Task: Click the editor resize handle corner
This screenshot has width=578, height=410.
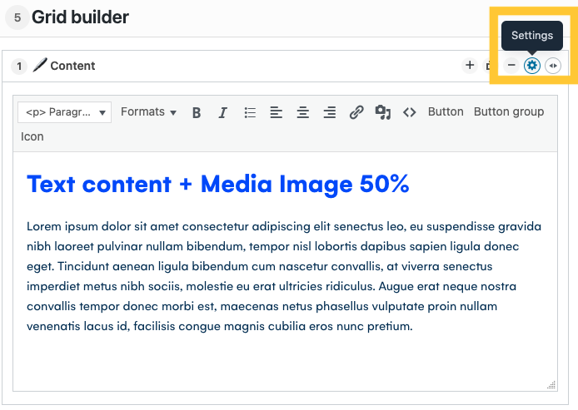Action: point(551,385)
